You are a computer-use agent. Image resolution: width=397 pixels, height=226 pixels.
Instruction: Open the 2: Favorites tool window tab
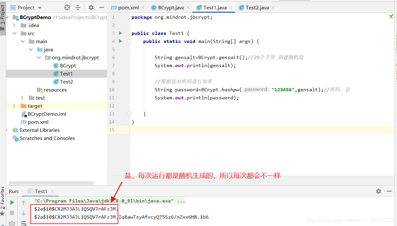pyautogui.click(x=3, y=201)
